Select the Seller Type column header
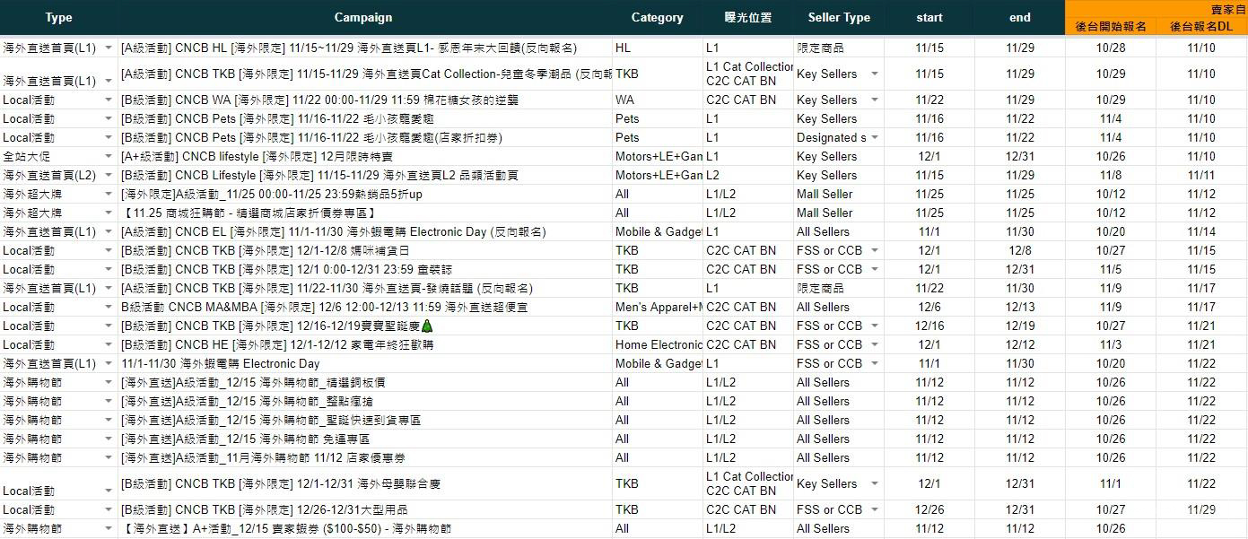 click(x=838, y=17)
